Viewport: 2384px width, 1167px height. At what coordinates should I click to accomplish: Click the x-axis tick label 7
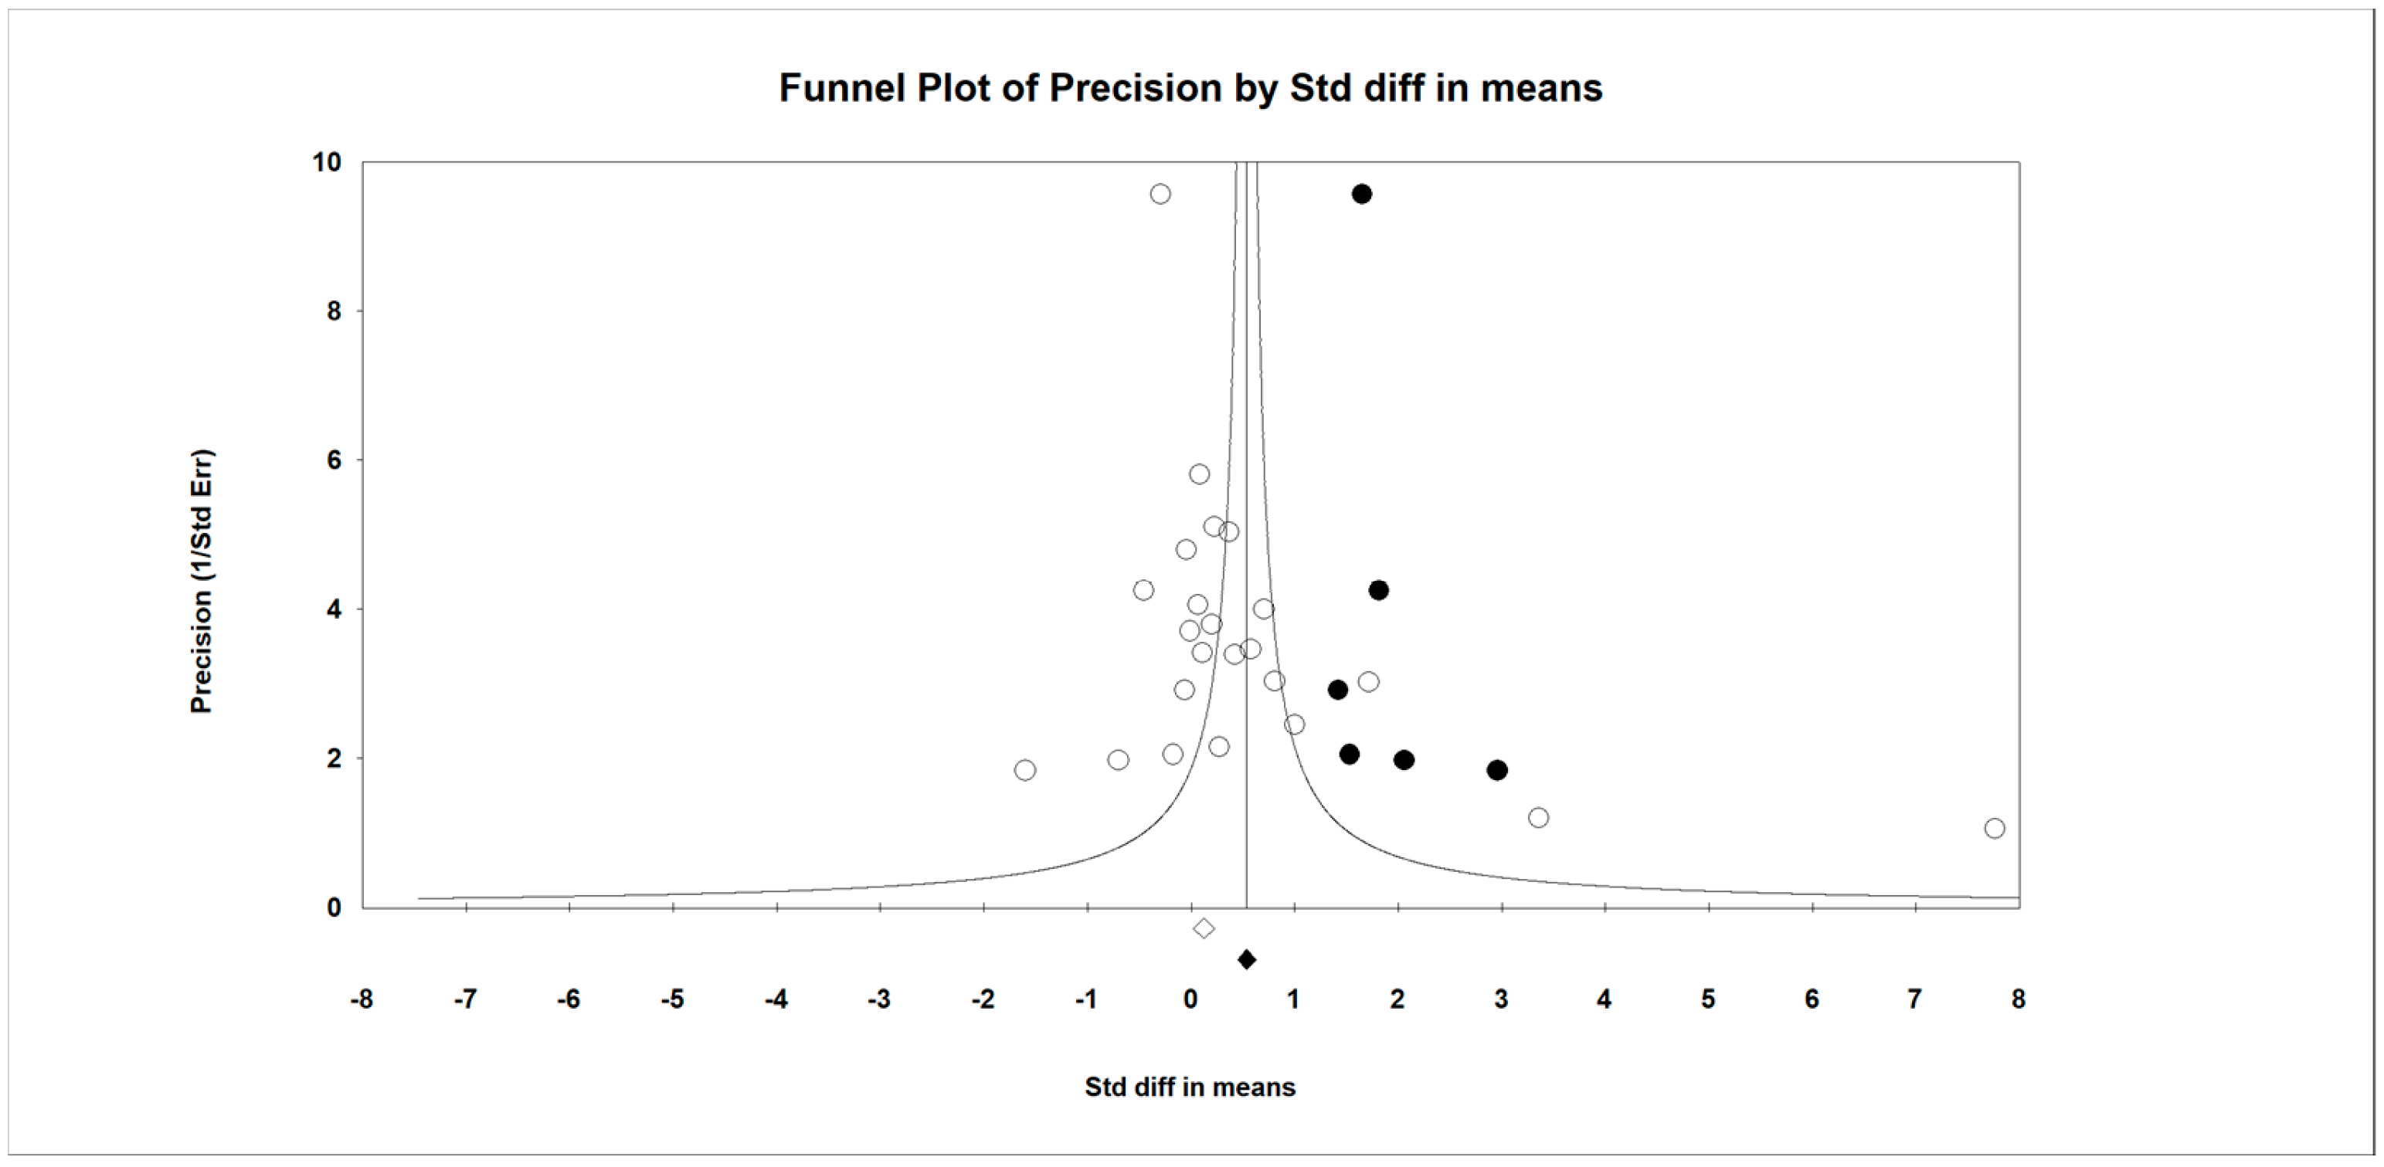click(x=1915, y=999)
